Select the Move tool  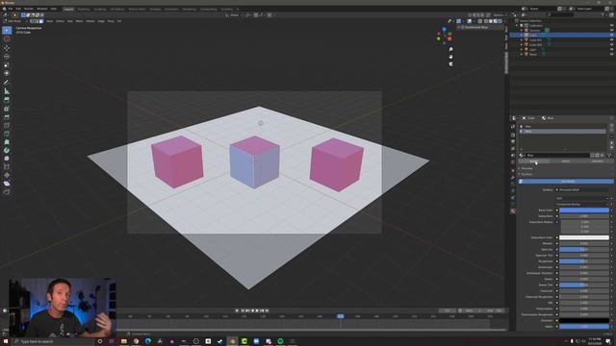tap(7, 48)
